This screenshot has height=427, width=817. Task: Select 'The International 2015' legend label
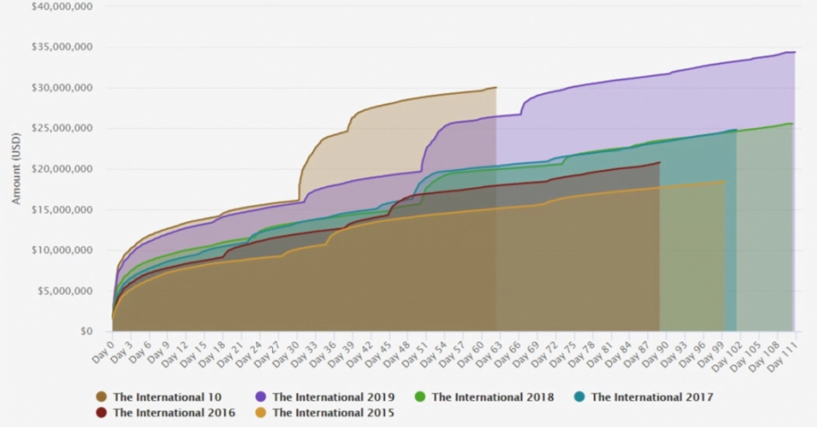pyautogui.click(x=333, y=413)
